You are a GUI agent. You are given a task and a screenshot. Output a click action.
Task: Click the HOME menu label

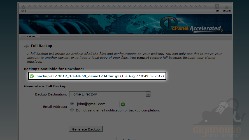tap(24, 11)
